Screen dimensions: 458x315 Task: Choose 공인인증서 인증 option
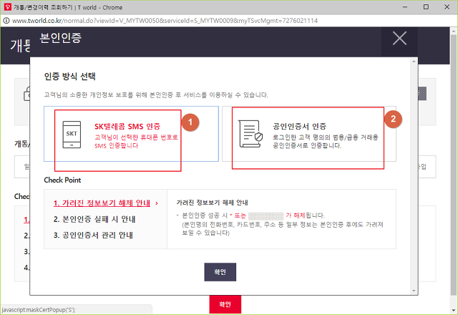click(x=309, y=134)
